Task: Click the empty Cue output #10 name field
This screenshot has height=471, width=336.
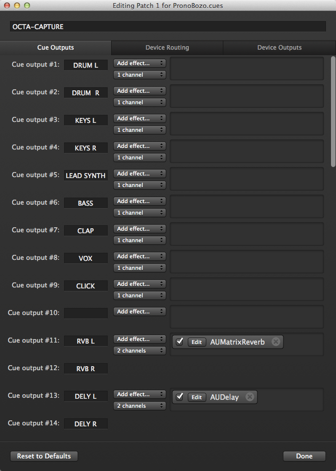Action: click(86, 313)
